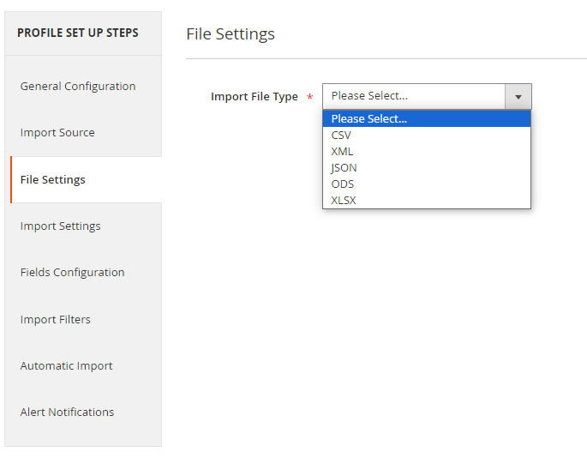Choose ODS as import file type
Screen dimensions: 587x458
click(x=427, y=184)
